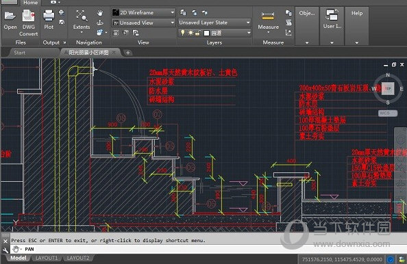Expand the User Interface panel arrow
The width and height of the screenshot is (407, 264).
tap(332, 43)
